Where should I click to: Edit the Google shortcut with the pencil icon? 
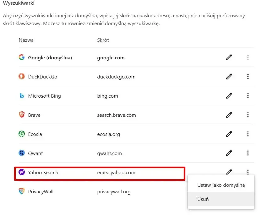tap(229, 57)
